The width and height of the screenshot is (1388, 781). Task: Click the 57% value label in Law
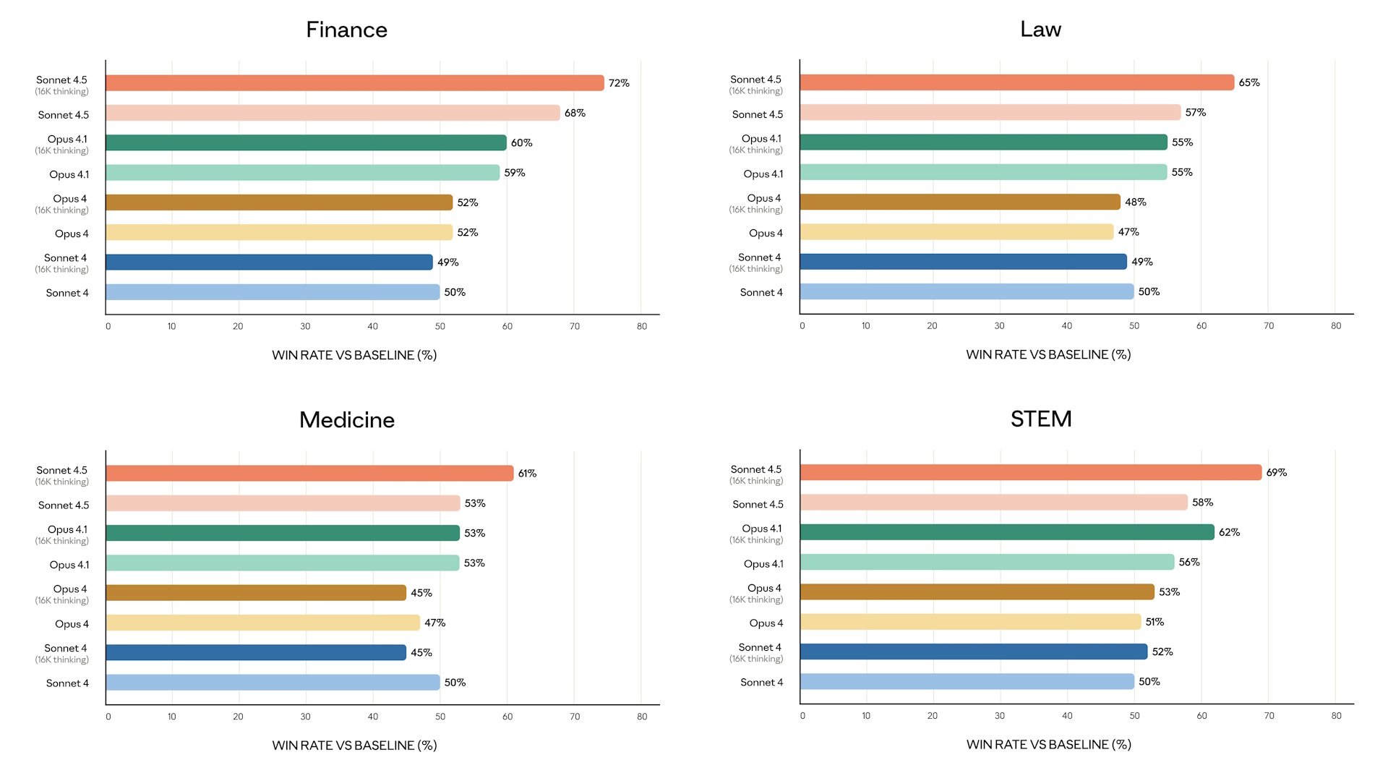coord(1195,113)
